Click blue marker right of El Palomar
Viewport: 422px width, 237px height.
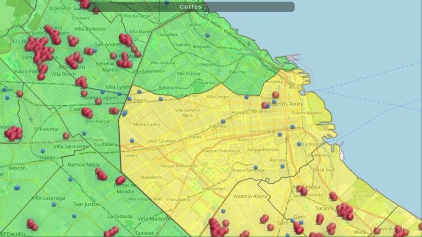pos(84,133)
